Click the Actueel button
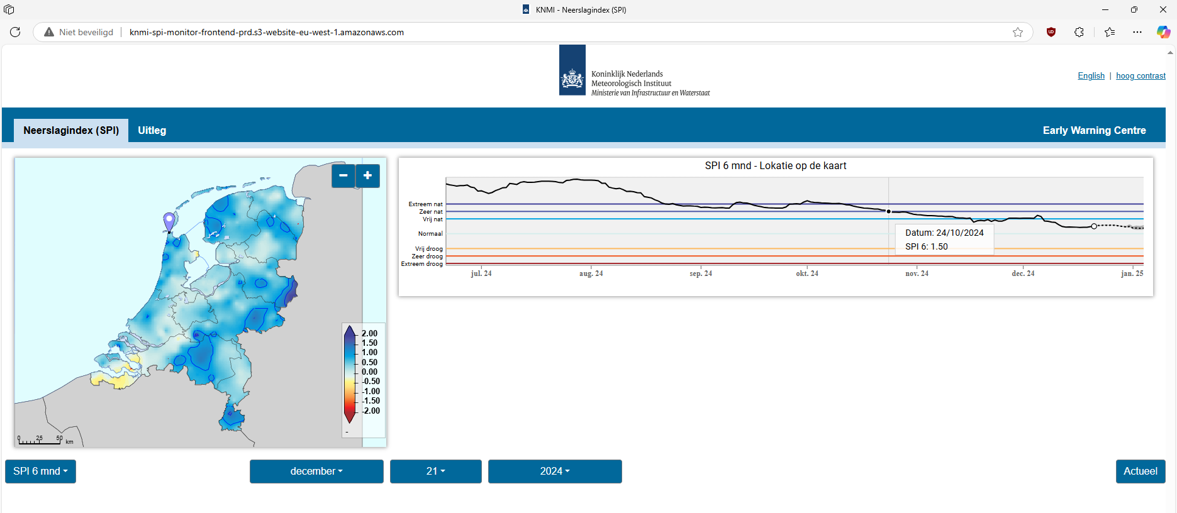 (x=1140, y=471)
